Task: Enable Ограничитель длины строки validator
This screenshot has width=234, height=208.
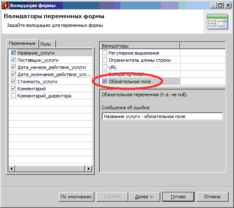Action: [105, 60]
